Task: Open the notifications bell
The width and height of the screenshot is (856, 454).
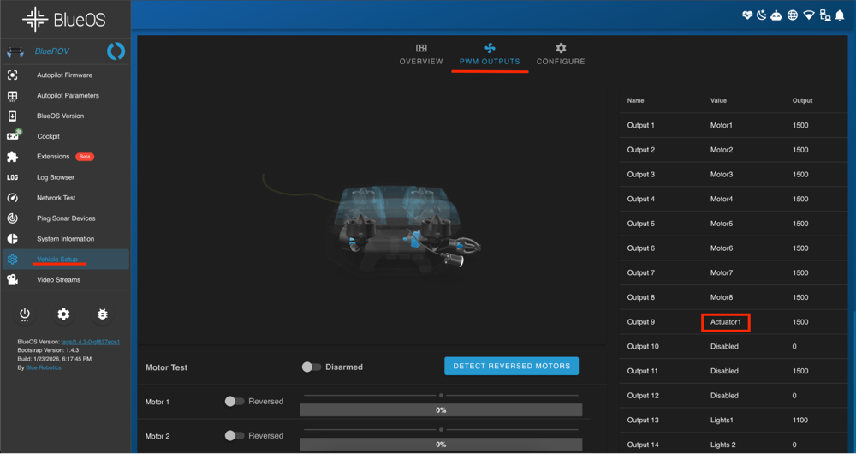Action: [x=840, y=15]
